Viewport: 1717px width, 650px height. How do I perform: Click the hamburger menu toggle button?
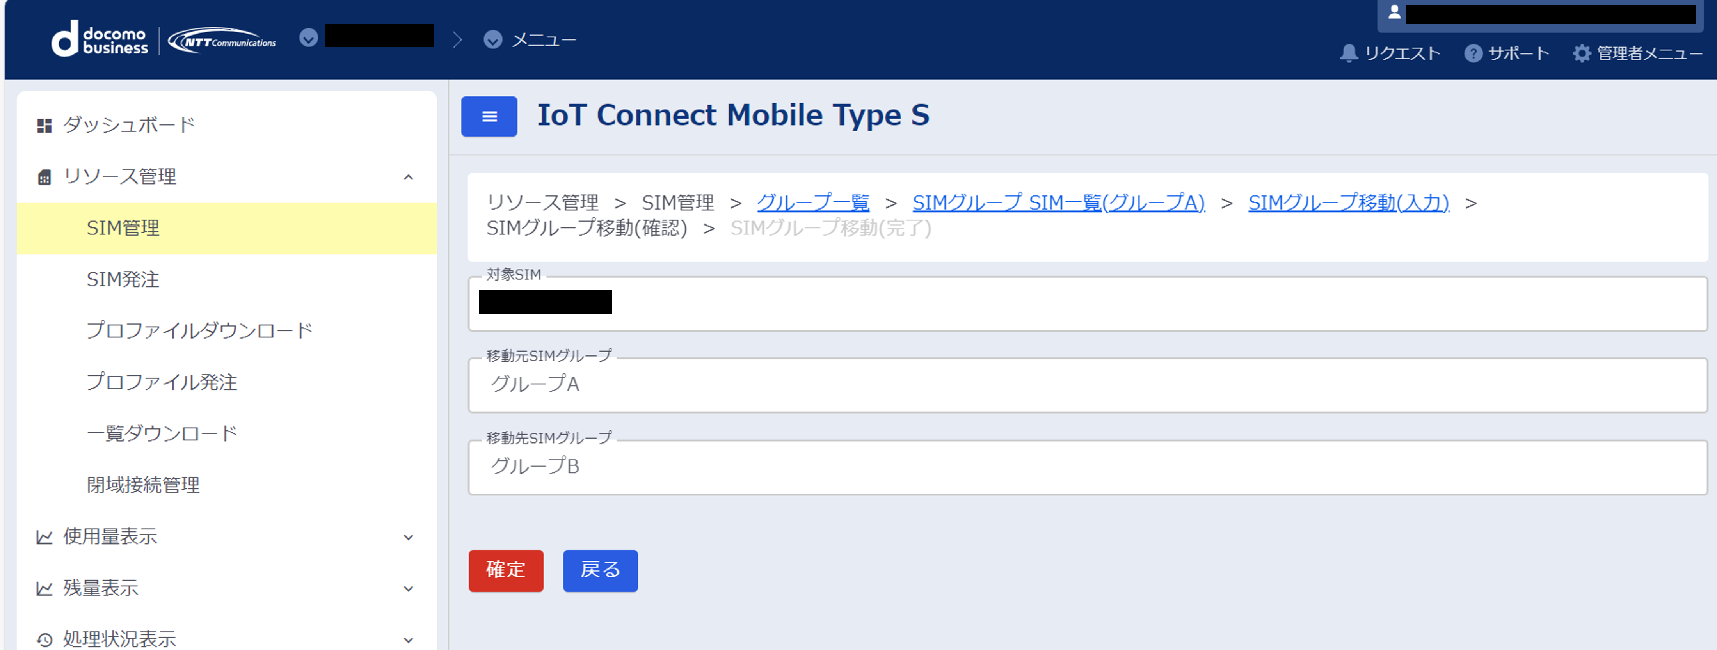(489, 116)
